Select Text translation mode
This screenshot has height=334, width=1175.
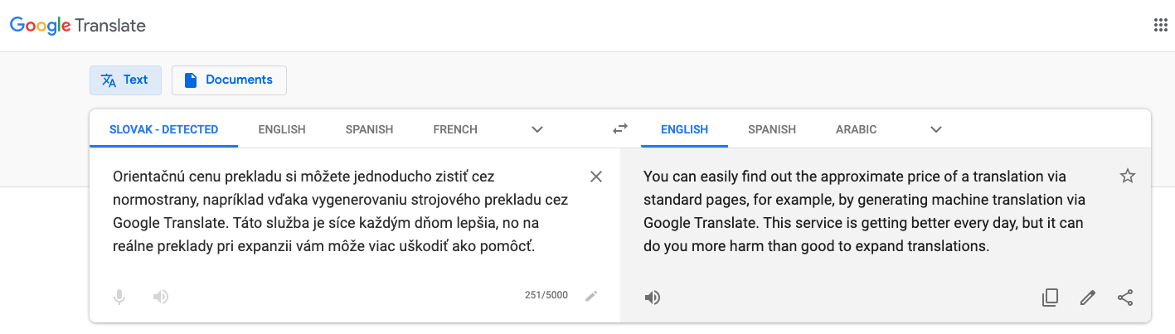point(125,80)
